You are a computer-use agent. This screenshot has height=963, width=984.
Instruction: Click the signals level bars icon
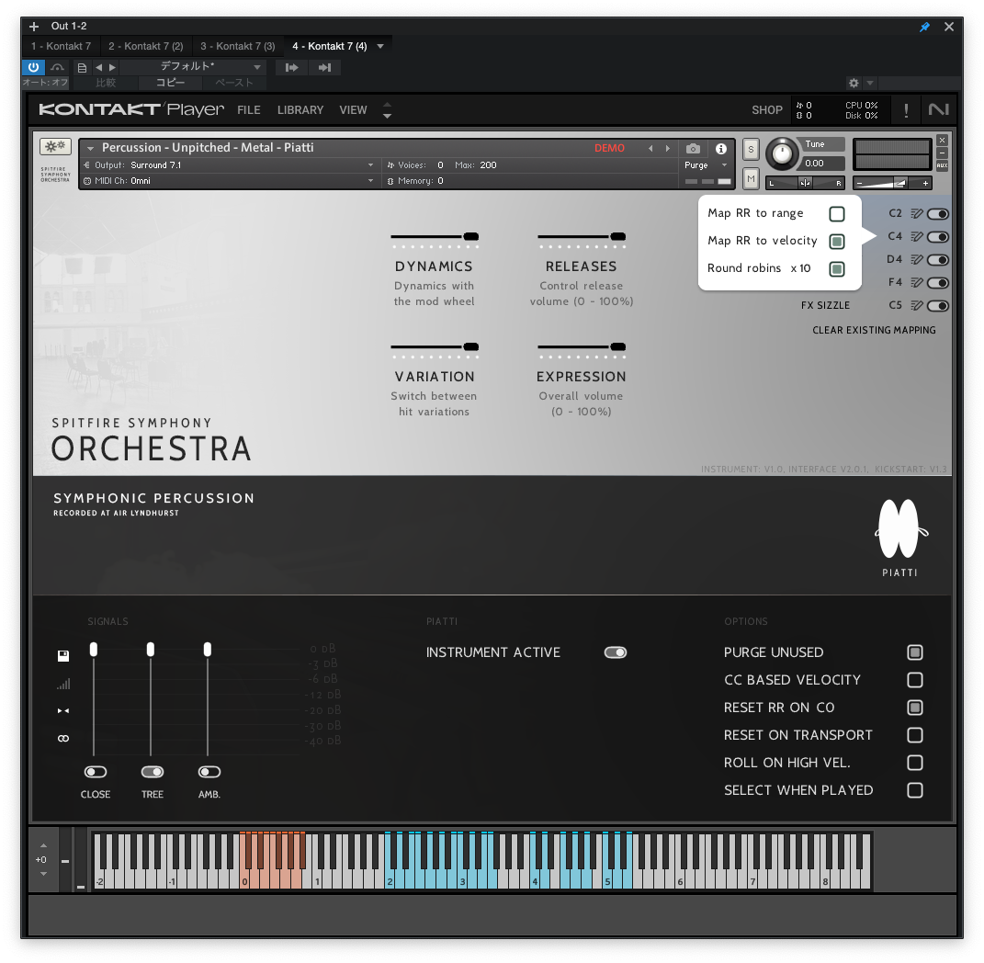pos(63,684)
